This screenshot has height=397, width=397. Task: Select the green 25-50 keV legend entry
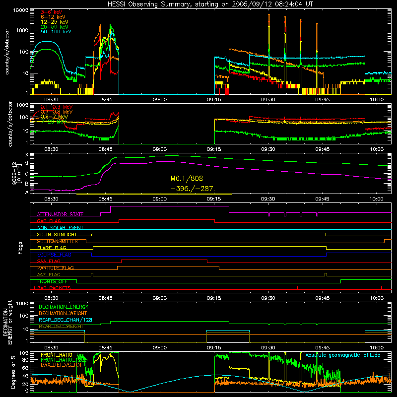click(x=55, y=27)
